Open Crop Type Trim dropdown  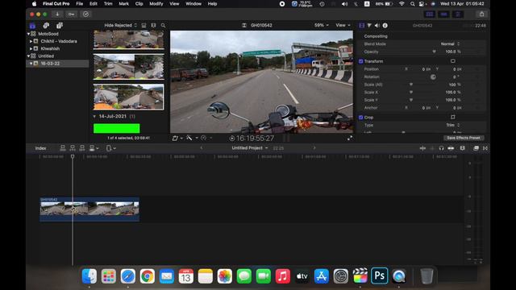point(452,126)
